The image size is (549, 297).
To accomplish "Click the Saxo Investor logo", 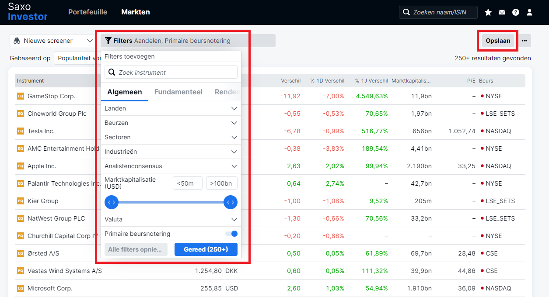I will (x=28, y=12).
